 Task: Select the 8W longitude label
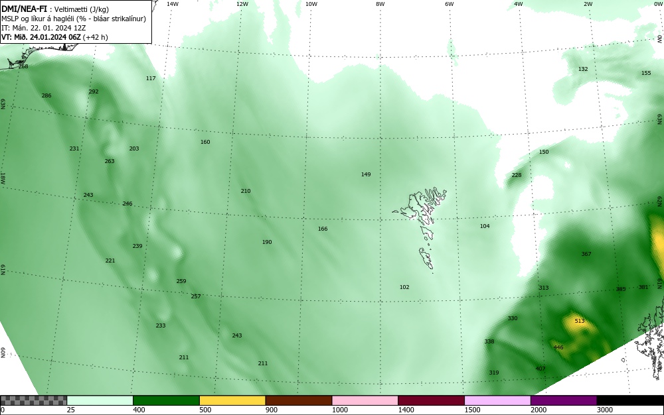(380, 4)
